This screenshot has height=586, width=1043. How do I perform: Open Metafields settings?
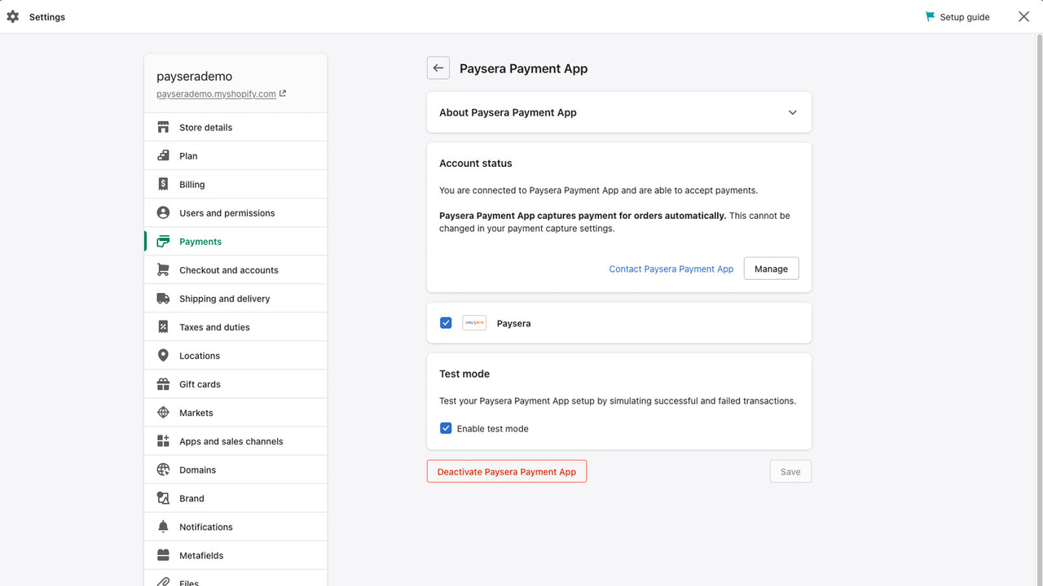235,554
